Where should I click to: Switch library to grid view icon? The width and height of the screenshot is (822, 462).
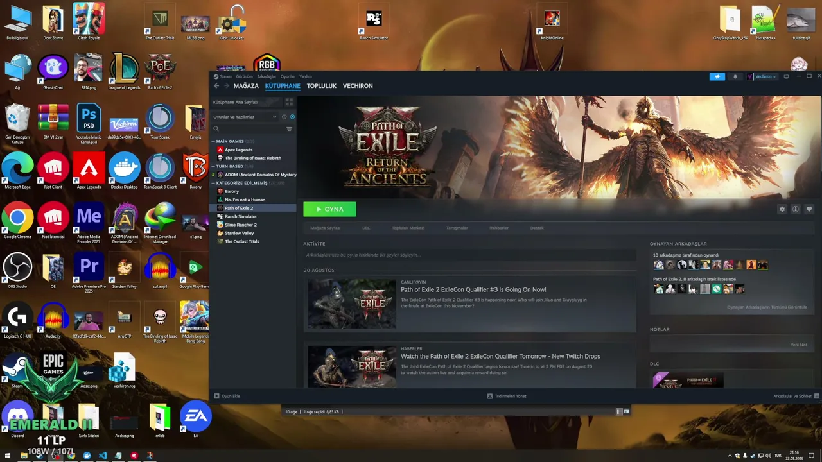289,102
